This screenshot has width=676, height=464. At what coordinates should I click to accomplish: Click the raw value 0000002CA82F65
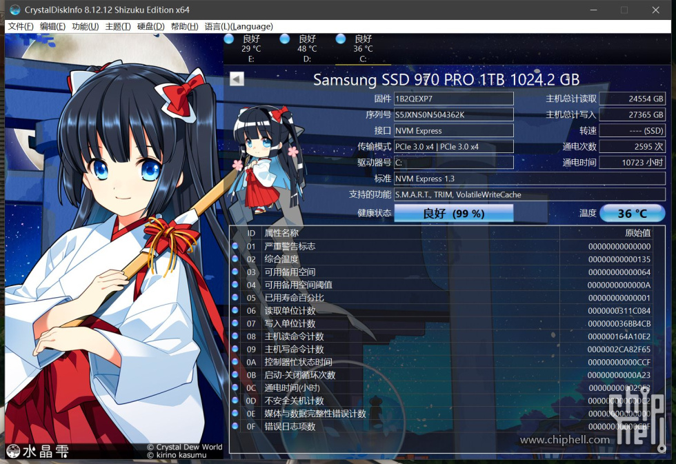coord(619,350)
